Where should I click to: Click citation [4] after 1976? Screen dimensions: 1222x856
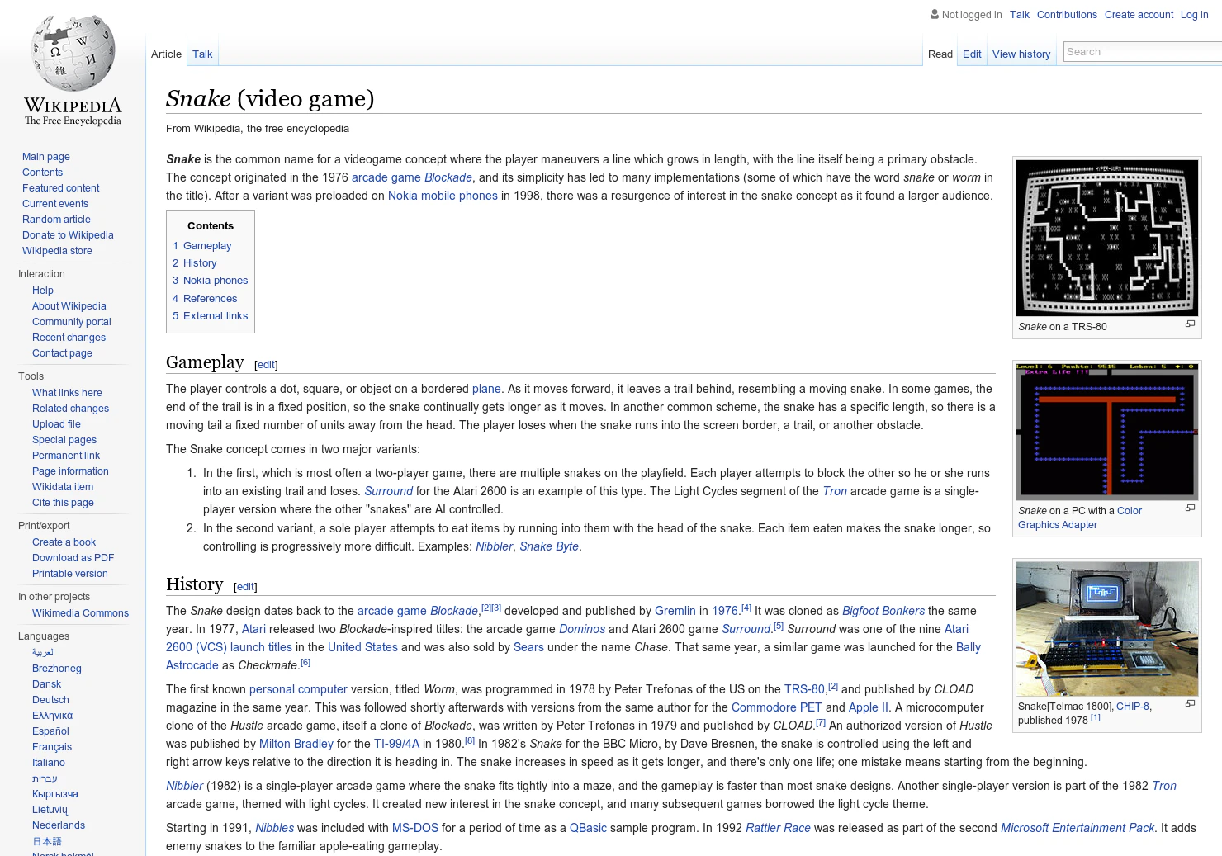[746, 608]
